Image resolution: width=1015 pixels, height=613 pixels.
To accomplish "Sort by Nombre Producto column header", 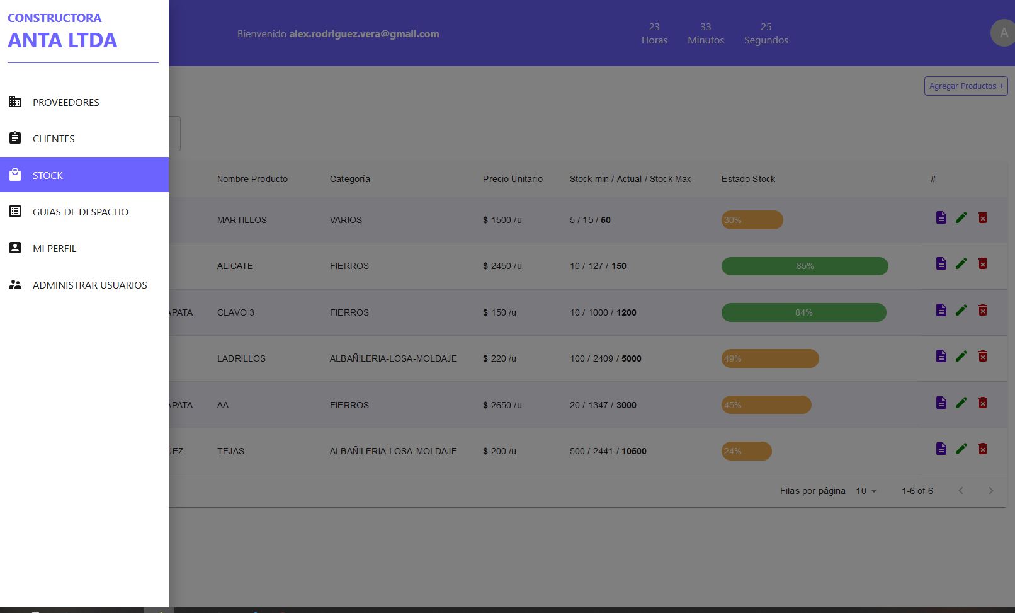I will (252, 179).
